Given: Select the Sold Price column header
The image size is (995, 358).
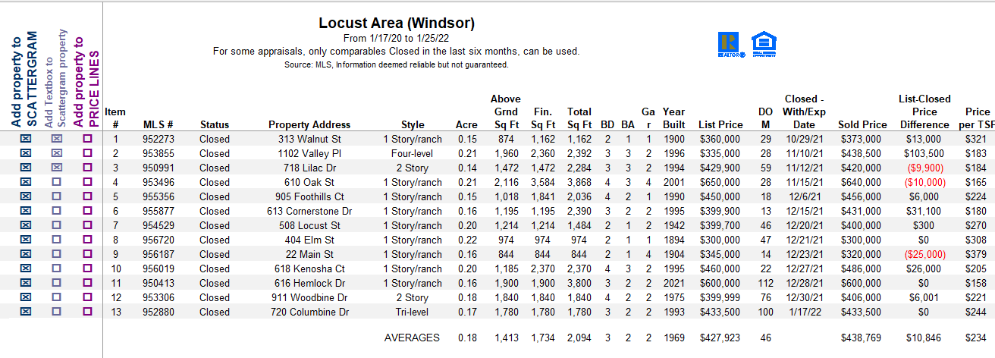Looking at the screenshot, I should (x=862, y=124).
